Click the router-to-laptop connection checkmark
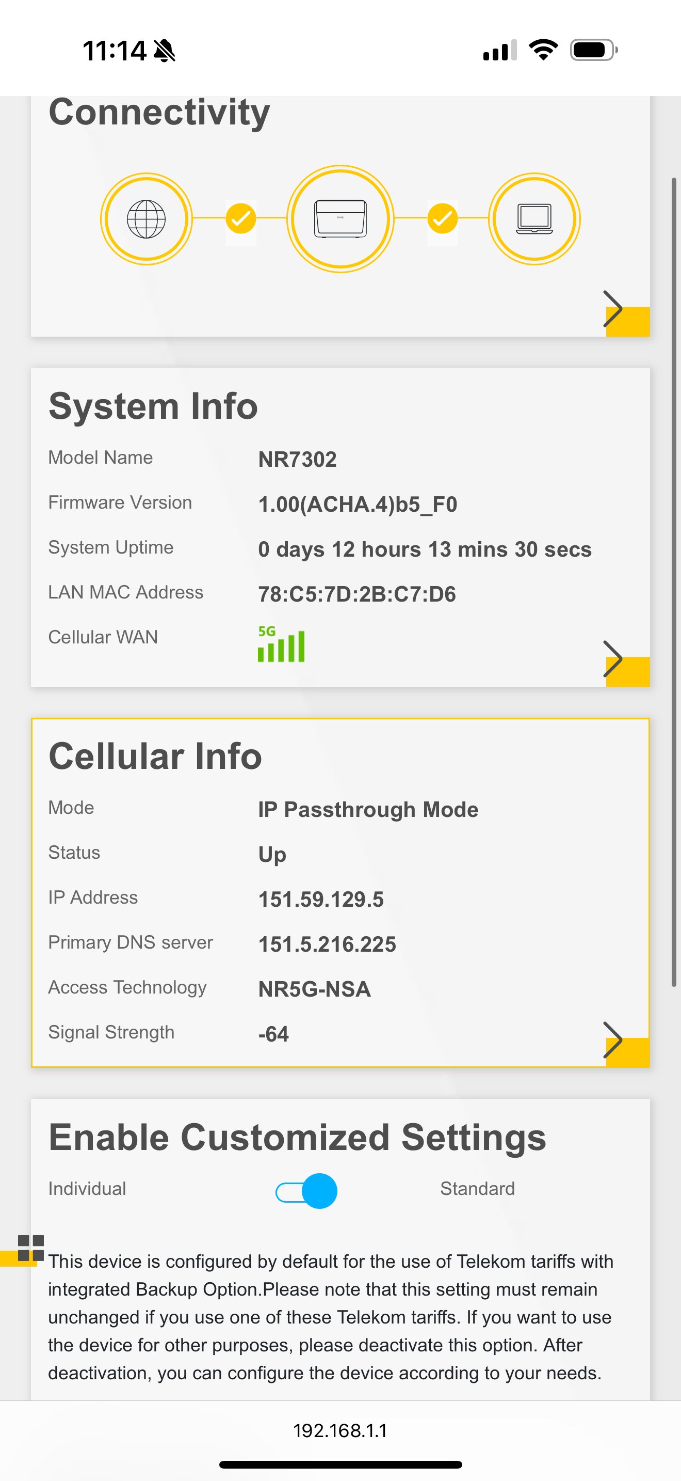 coord(443,218)
